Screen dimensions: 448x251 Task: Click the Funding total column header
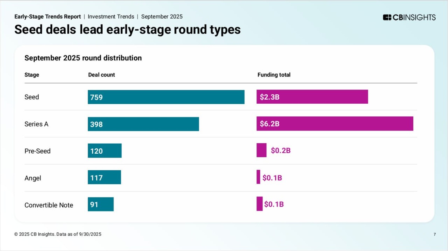click(274, 75)
